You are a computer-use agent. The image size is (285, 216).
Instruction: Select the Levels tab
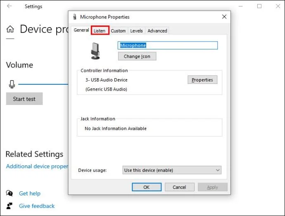[136, 31]
